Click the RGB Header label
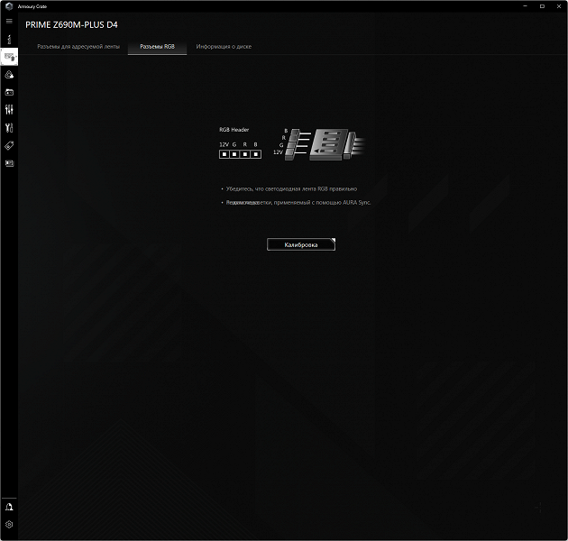The image size is (568, 541). click(x=234, y=130)
